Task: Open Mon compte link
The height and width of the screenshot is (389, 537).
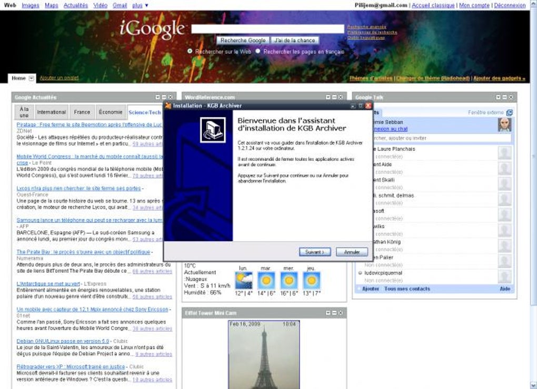Action: tap(474, 5)
